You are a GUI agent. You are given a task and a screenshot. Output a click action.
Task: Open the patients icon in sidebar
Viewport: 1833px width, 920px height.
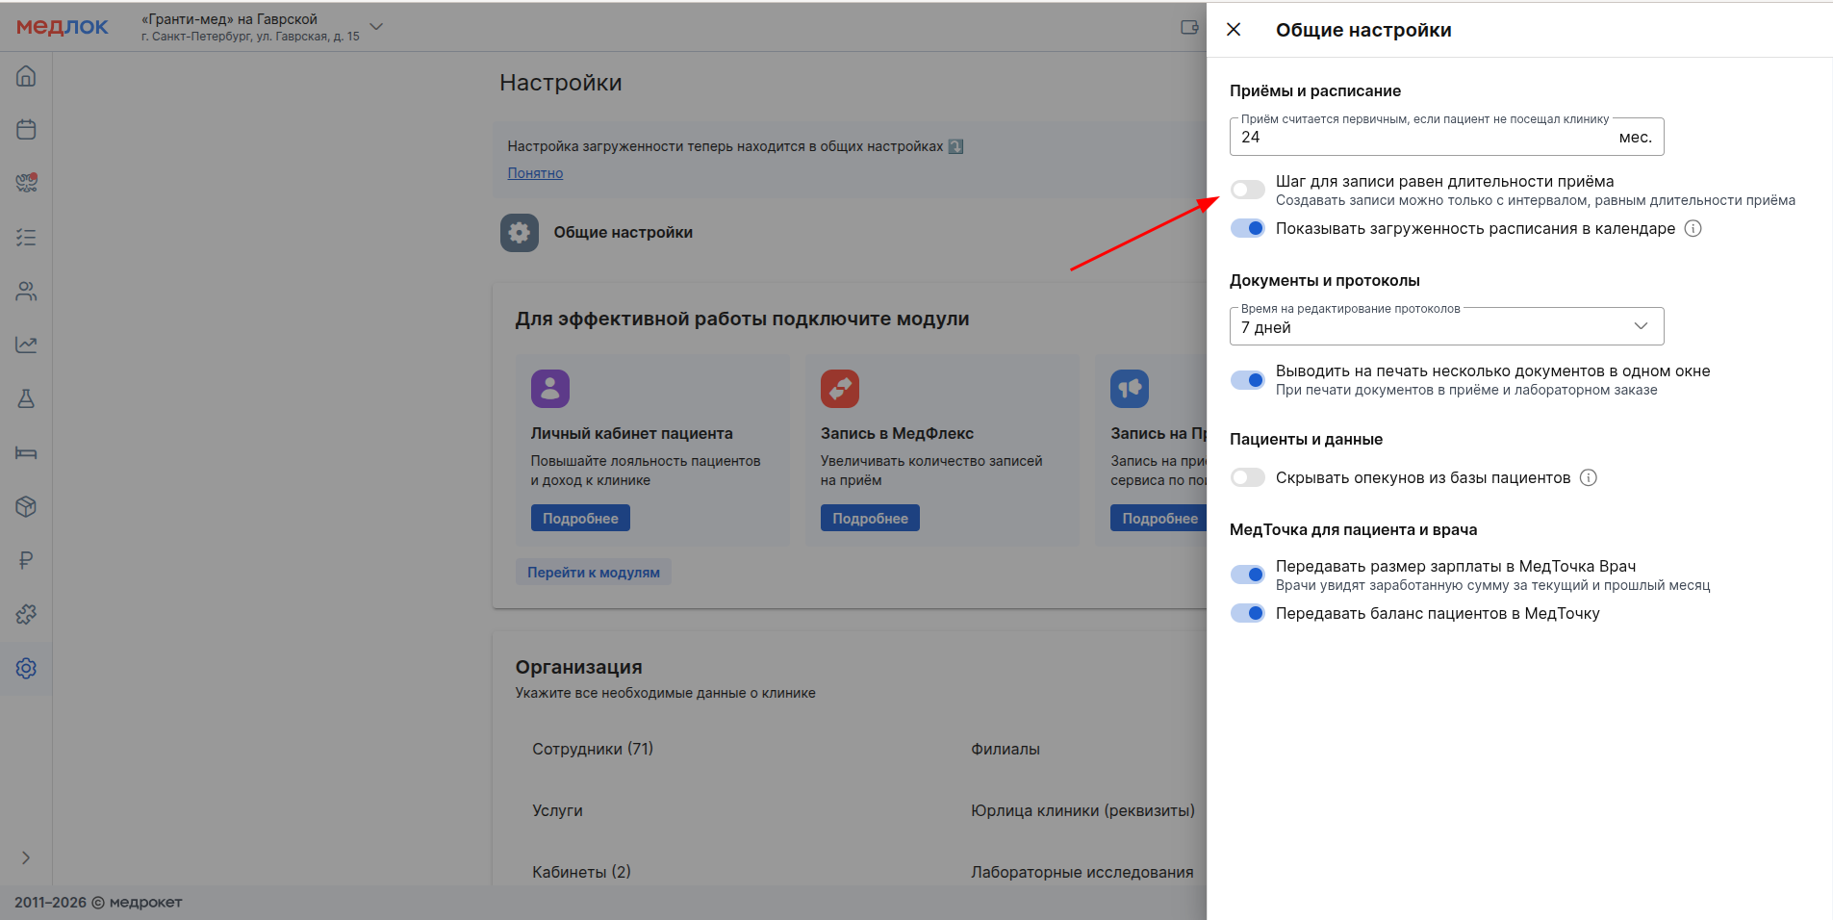click(26, 291)
